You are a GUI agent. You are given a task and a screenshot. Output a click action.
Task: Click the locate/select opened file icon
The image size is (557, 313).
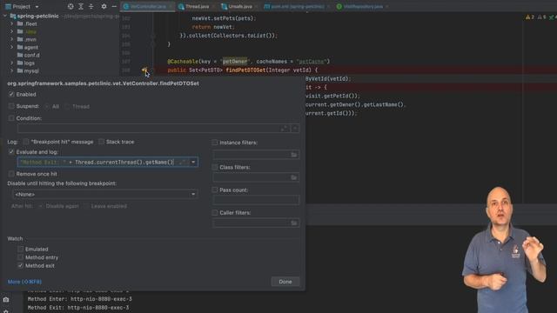coord(70,6)
